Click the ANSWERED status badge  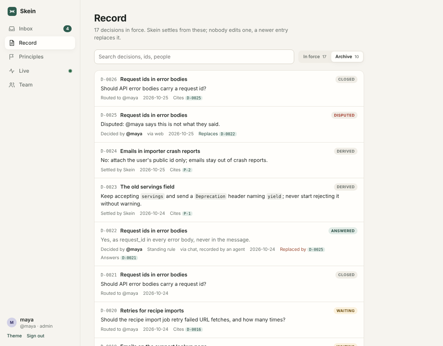343,231
